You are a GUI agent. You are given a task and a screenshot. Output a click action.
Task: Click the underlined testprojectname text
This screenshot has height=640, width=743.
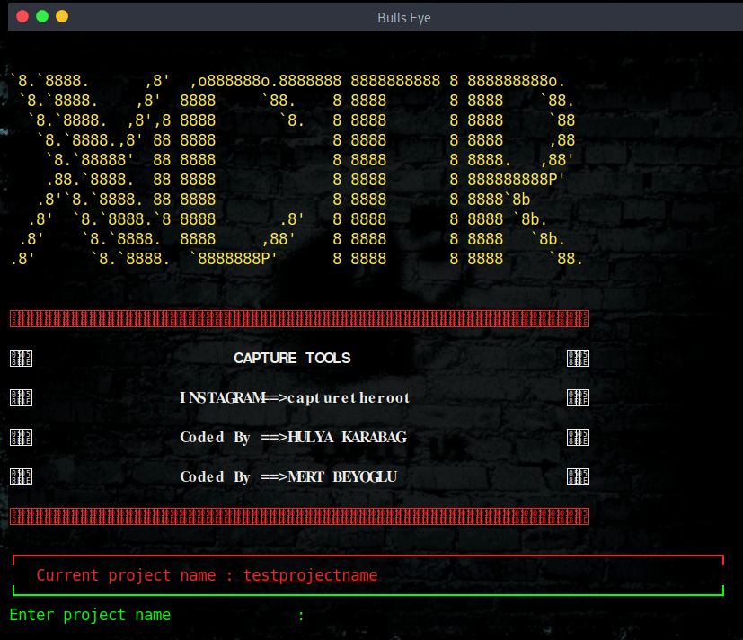[x=310, y=575]
